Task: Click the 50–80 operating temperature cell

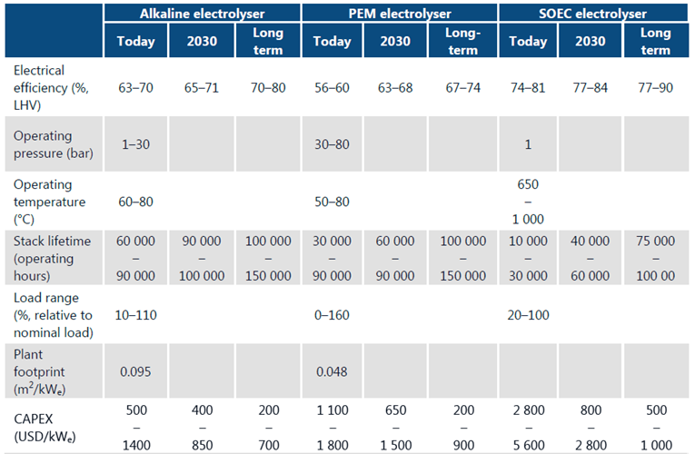Action: [x=333, y=201]
